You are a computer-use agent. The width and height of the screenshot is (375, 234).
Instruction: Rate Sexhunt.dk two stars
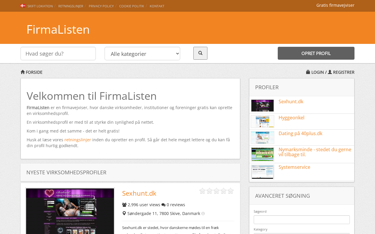[209, 191]
